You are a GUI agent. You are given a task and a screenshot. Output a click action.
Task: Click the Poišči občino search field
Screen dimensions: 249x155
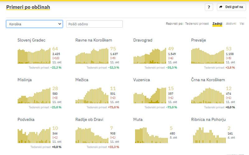tap(94, 24)
